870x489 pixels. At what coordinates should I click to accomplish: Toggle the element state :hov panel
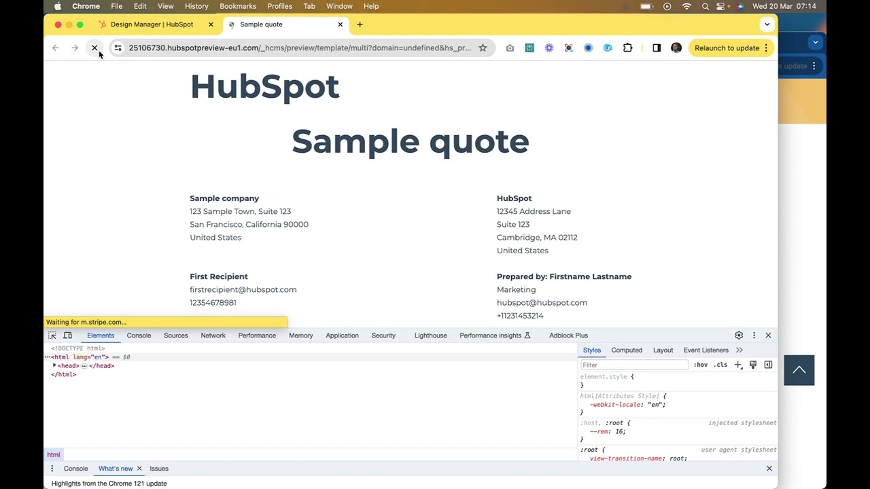[x=700, y=365]
